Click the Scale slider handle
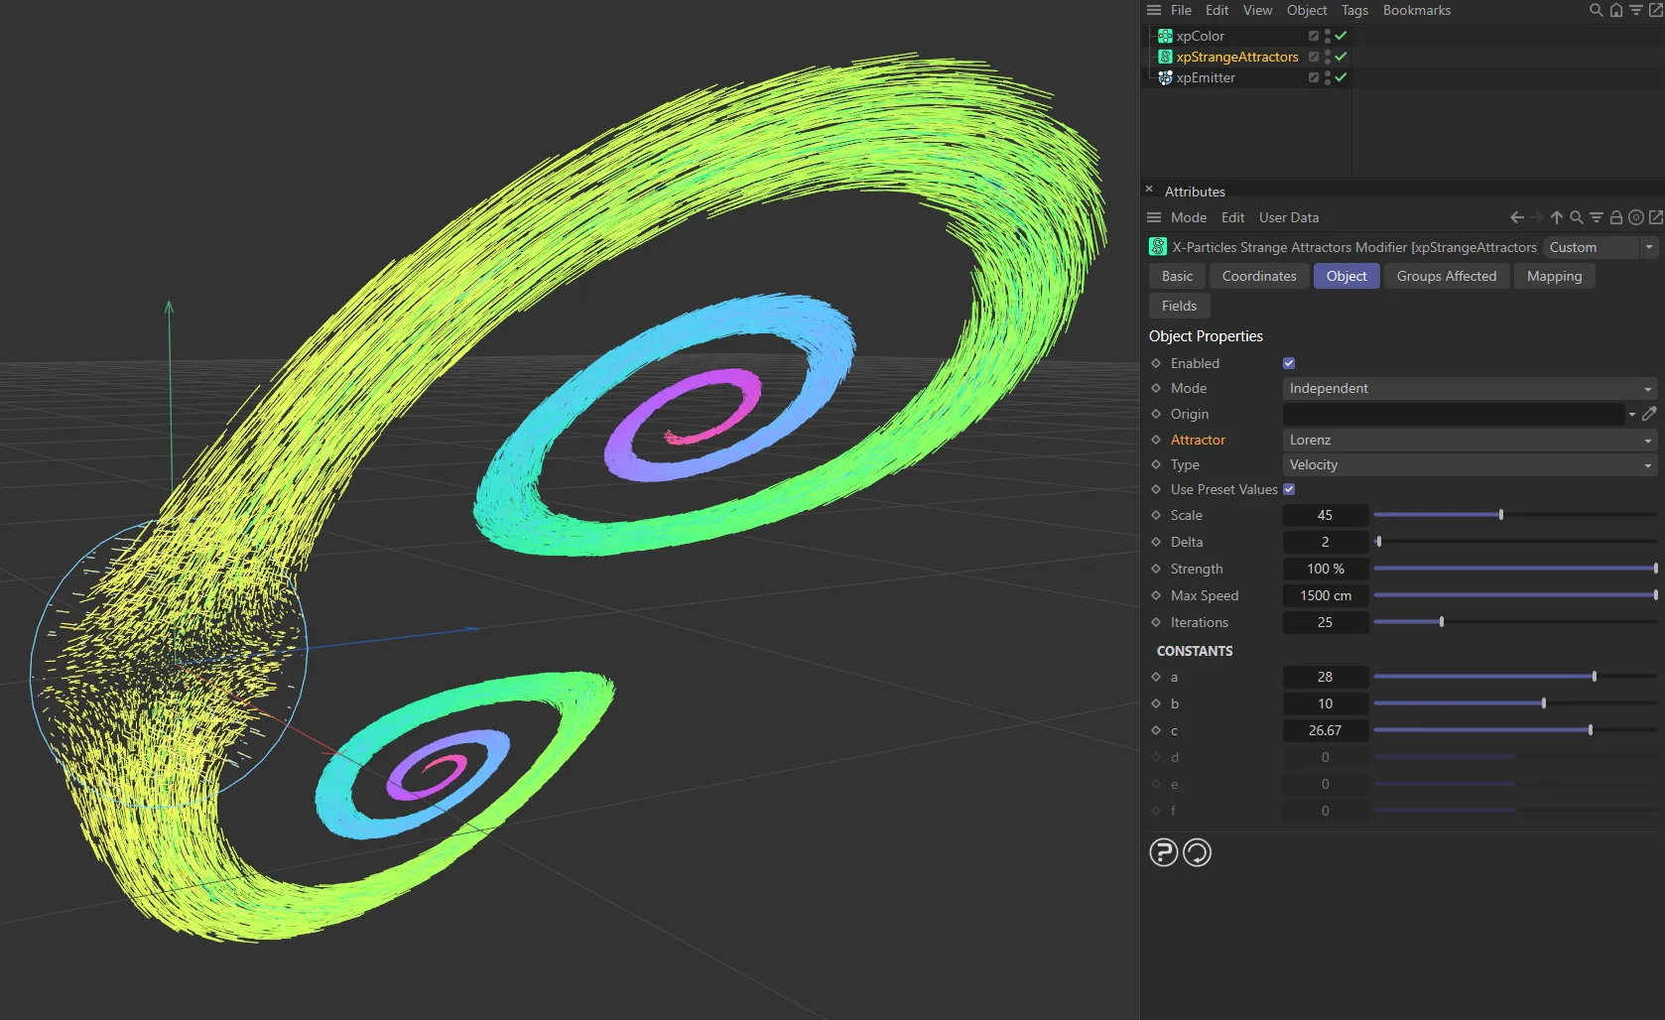 click(x=1501, y=515)
